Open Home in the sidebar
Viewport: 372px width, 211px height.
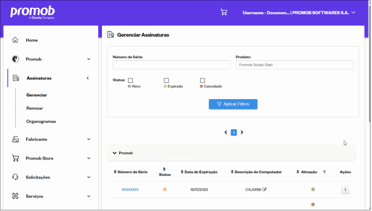tap(32, 40)
